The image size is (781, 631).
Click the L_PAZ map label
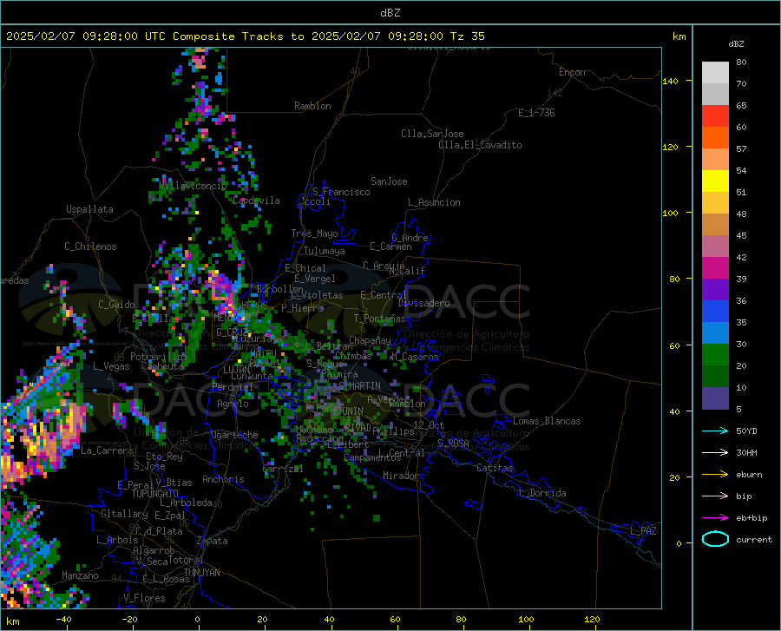click(x=643, y=531)
